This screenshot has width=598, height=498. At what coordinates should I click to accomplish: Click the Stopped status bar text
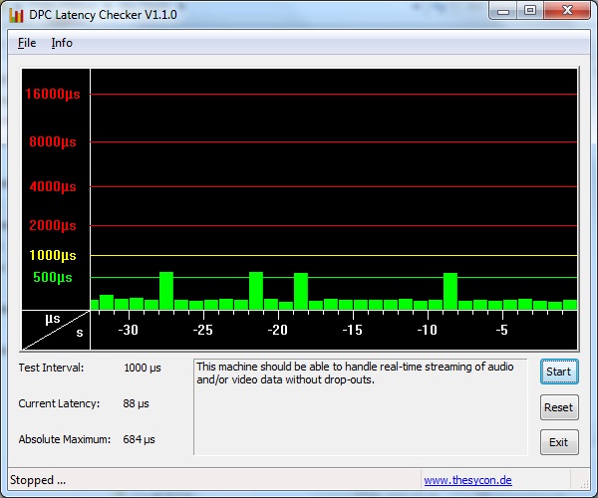click(x=38, y=480)
